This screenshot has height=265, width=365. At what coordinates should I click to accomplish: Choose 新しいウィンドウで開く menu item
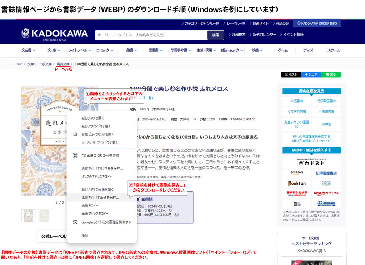pyautogui.click(x=102, y=126)
